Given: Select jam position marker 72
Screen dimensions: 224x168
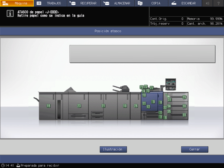Looking at the screenshot, I should (x=146, y=87).
